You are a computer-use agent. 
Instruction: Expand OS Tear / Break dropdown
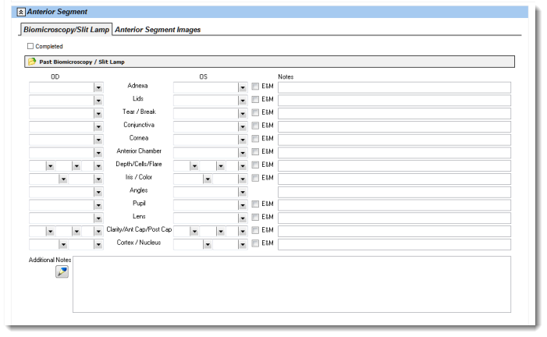(x=243, y=114)
